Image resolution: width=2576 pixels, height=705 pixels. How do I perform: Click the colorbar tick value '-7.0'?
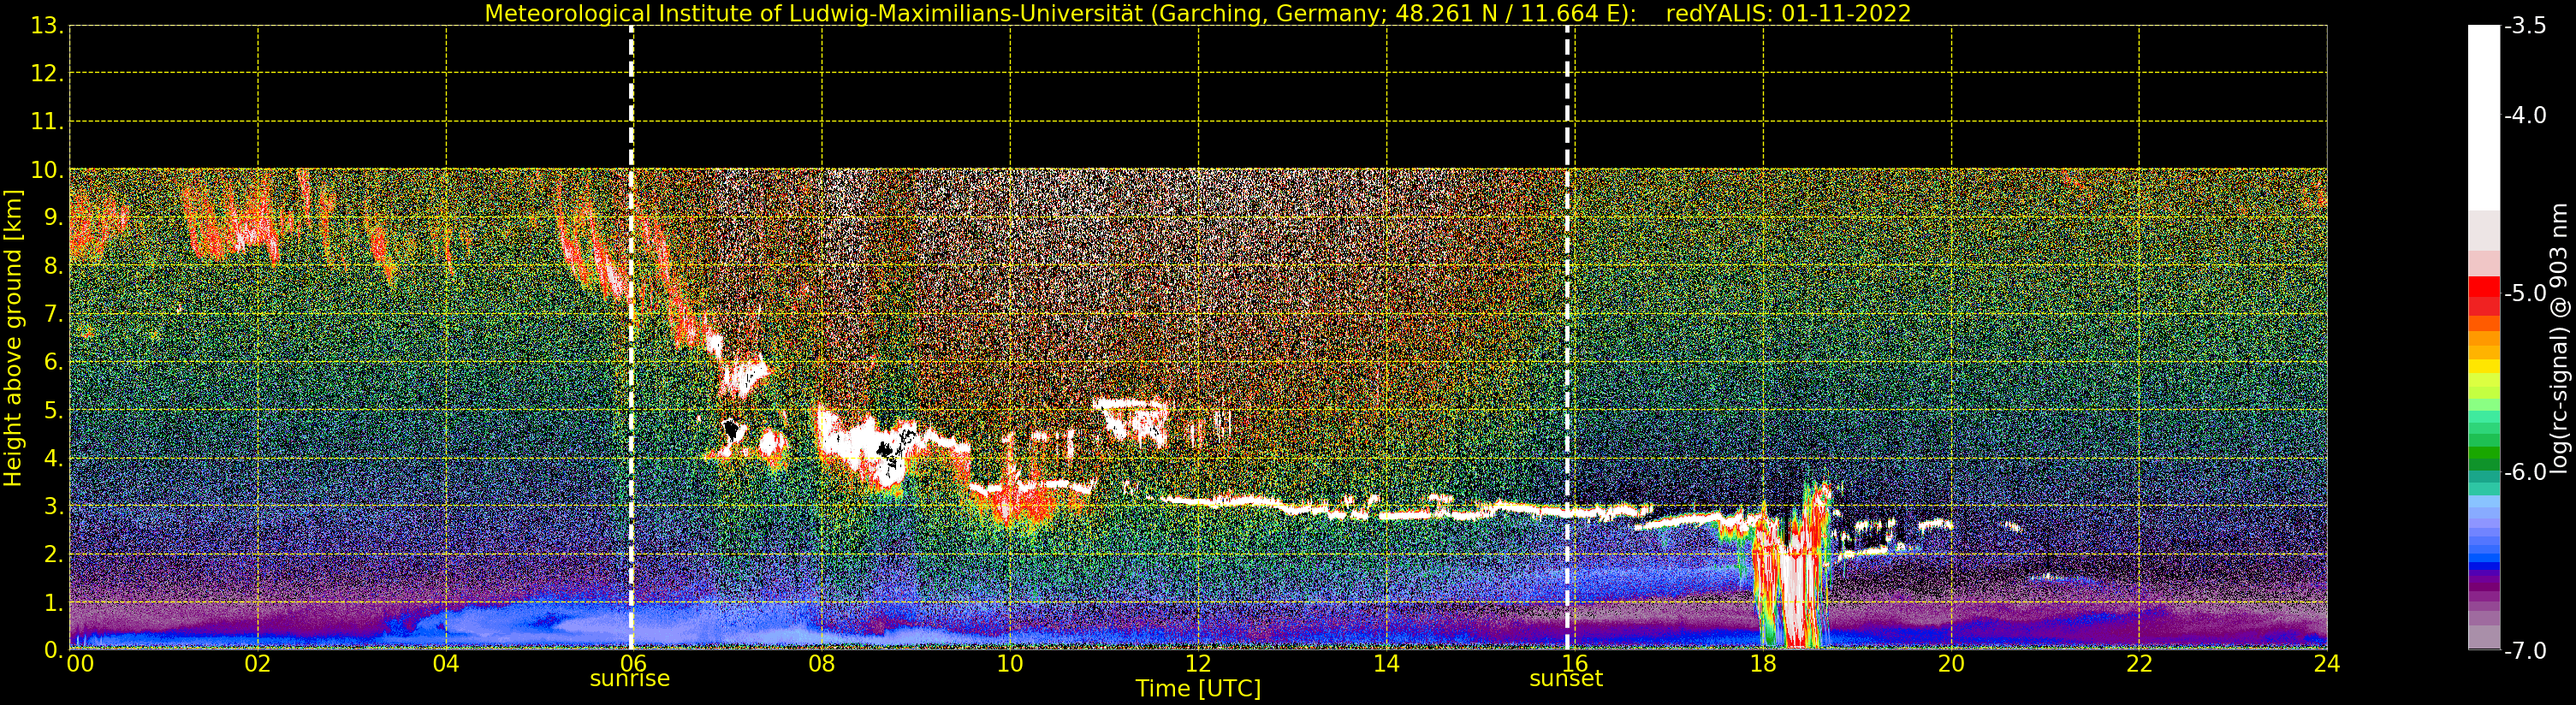2526,650
